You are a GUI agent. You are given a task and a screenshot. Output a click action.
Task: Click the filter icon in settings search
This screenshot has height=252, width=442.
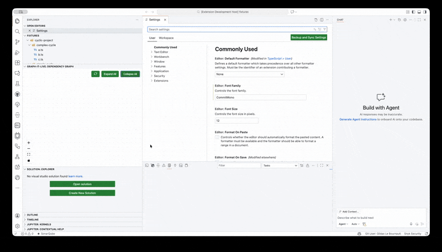click(x=324, y=29)
